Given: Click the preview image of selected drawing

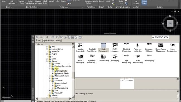Looking at the screenshot, I should [x=127, y=84].
